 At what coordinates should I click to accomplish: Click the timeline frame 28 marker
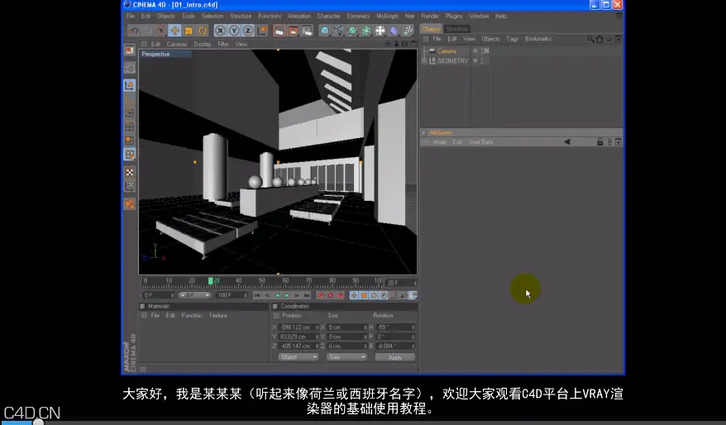point(211,281)
